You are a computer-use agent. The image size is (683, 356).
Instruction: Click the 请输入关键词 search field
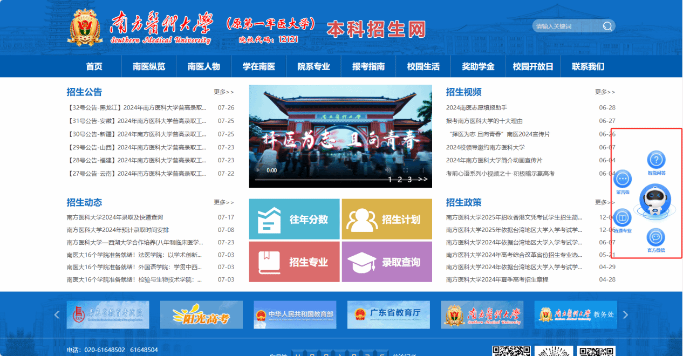click(566, 26)
